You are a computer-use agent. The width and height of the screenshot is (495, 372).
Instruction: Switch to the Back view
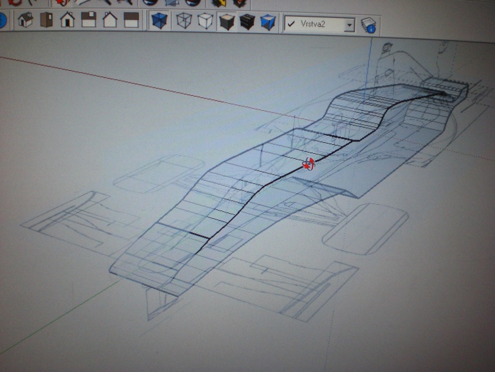(x=110, y=19)
